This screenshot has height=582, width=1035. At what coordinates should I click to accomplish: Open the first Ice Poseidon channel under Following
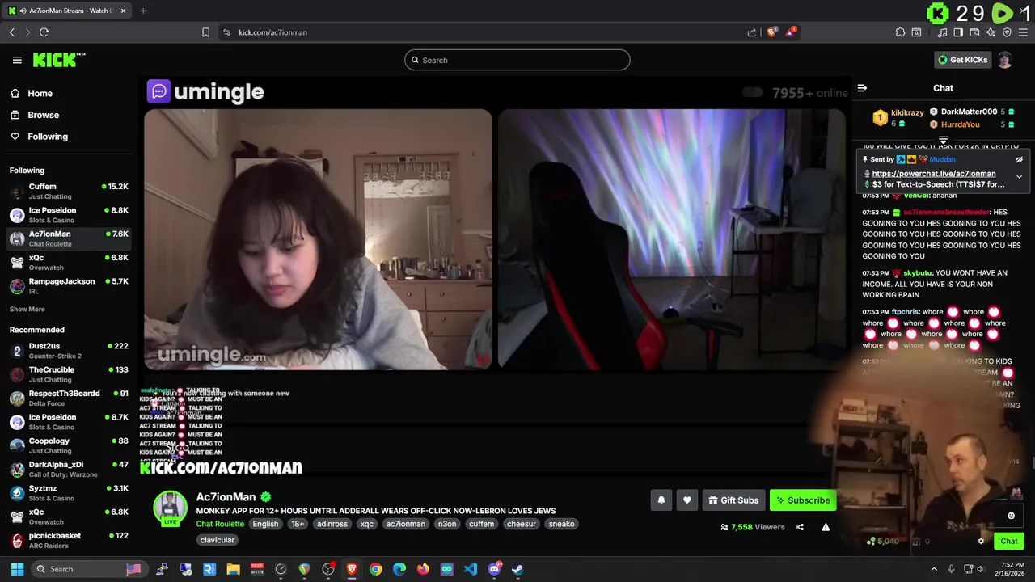pyautogui.click(x=69, y=215)
